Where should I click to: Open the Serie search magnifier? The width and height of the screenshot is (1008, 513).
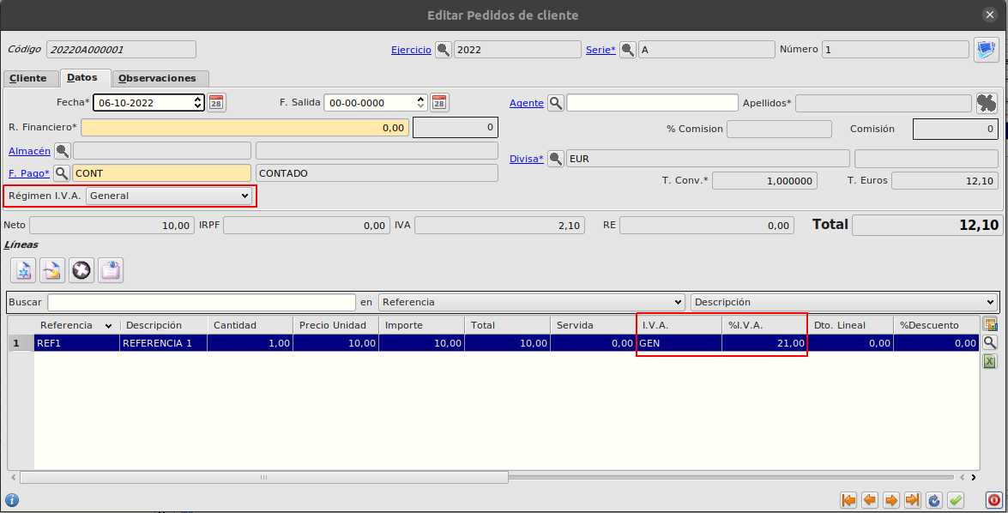click(628, 50)
